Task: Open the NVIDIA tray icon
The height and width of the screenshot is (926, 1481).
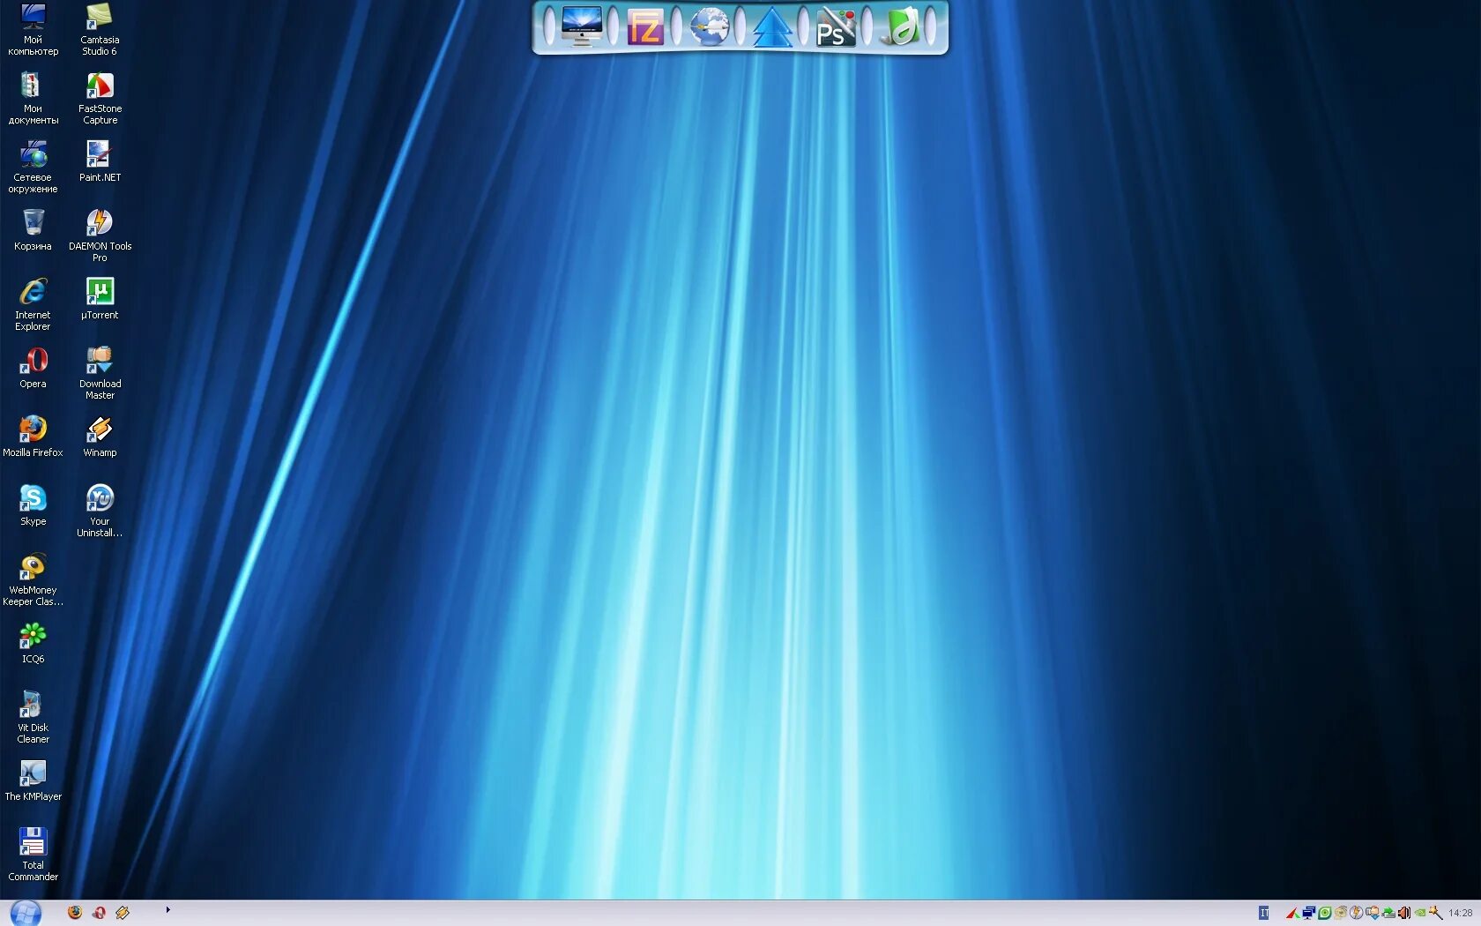Action: pos(1420,913)
